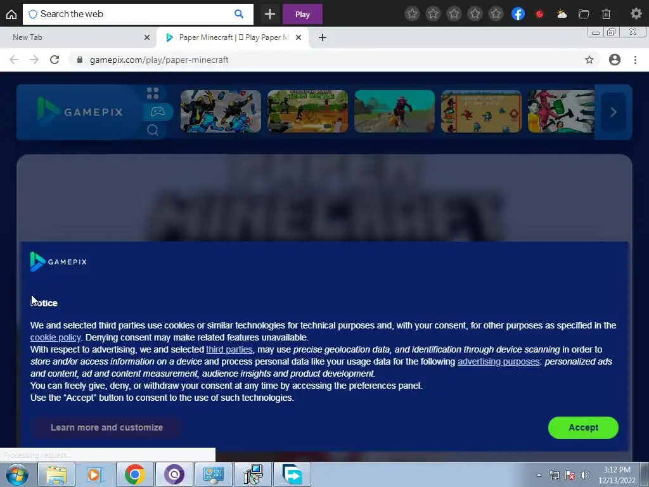
Task: Click the plus button beside the search box
Action: (x=270, y=14)
